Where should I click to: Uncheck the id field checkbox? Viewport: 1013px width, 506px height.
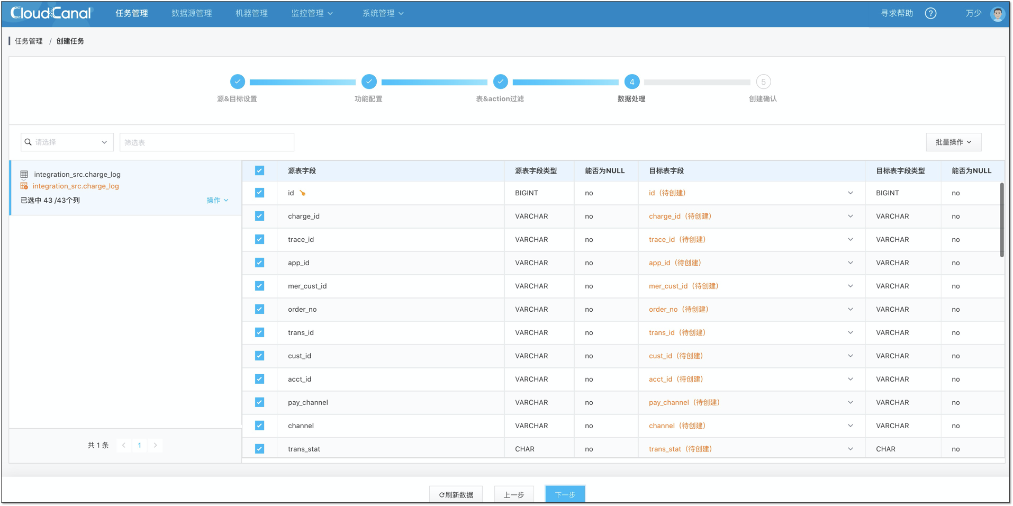point(259,193)
